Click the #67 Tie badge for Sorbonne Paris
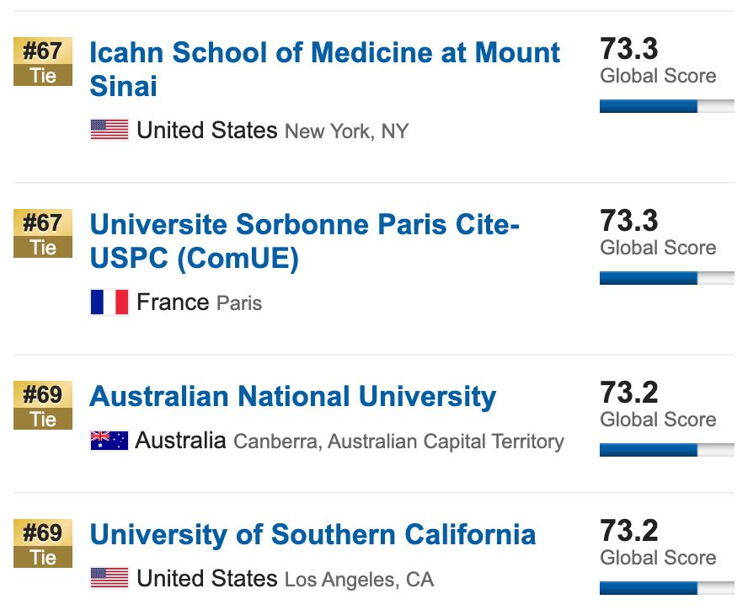748x610 pixels. [x=43, y=234]
